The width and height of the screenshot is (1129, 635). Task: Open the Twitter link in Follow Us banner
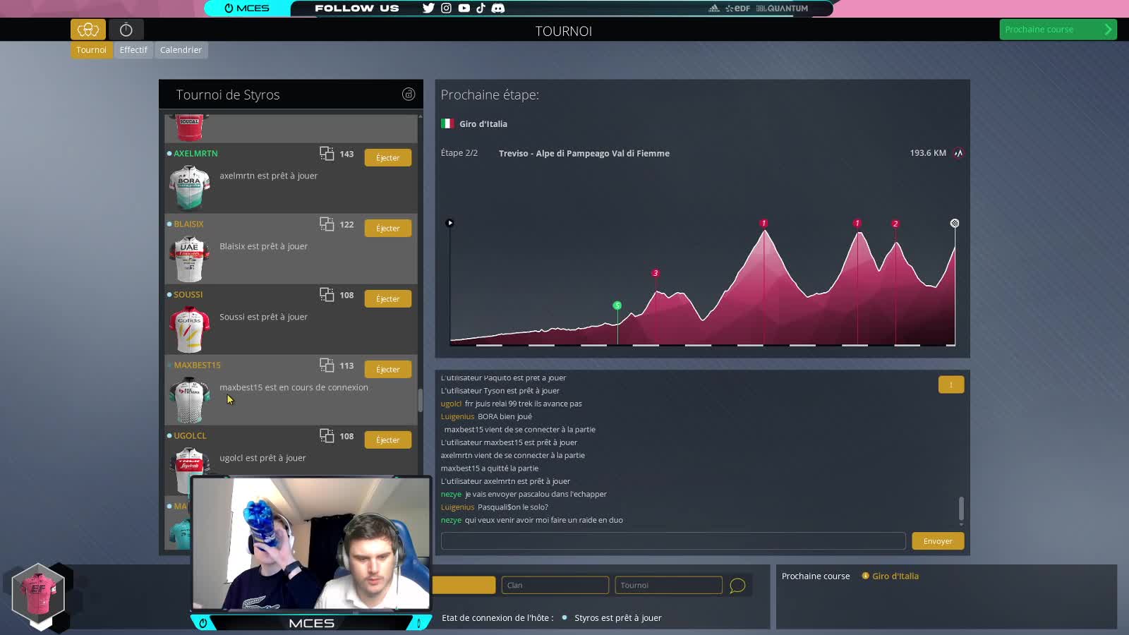(428, 8)
